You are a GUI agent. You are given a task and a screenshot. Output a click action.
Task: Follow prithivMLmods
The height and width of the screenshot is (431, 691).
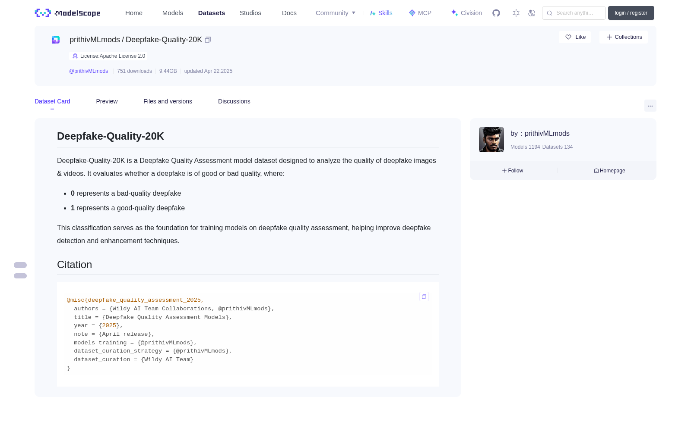pos(513,171)
